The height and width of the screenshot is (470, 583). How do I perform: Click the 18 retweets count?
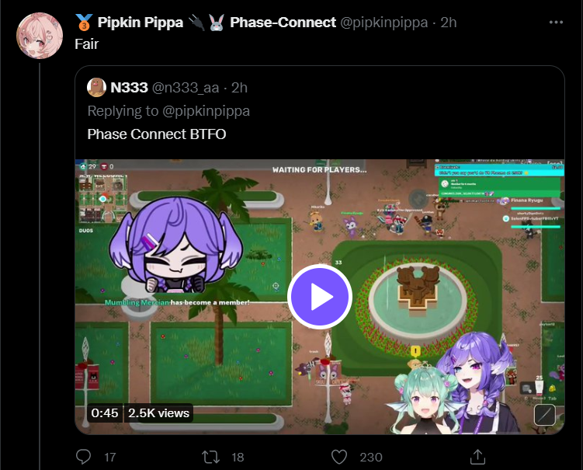click(238, 457)
